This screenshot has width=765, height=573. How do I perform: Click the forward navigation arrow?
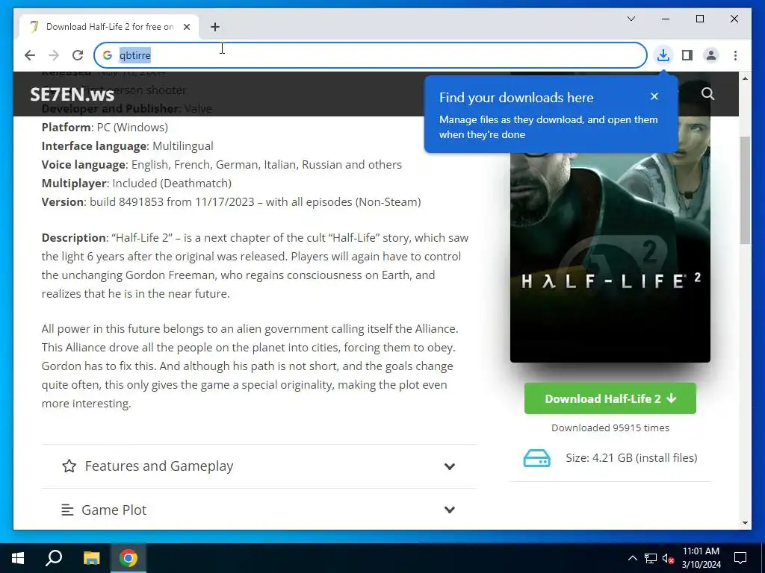click(x=54, y=55)
